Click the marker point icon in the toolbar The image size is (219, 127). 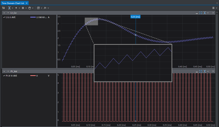[16, 8]
